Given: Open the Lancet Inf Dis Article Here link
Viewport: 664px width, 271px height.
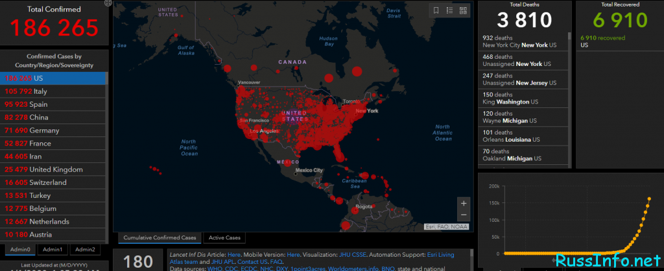Looking at the screenshot, I should tap(233, 255).
